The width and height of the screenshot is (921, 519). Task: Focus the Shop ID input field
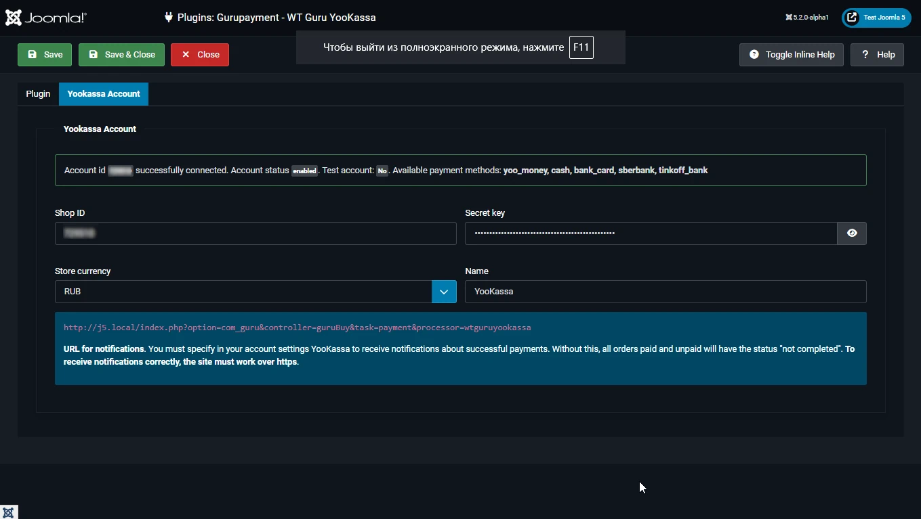[x=255, y=233]
